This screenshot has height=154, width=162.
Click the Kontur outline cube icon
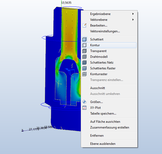pyautogui.click(x=84, y=45)
